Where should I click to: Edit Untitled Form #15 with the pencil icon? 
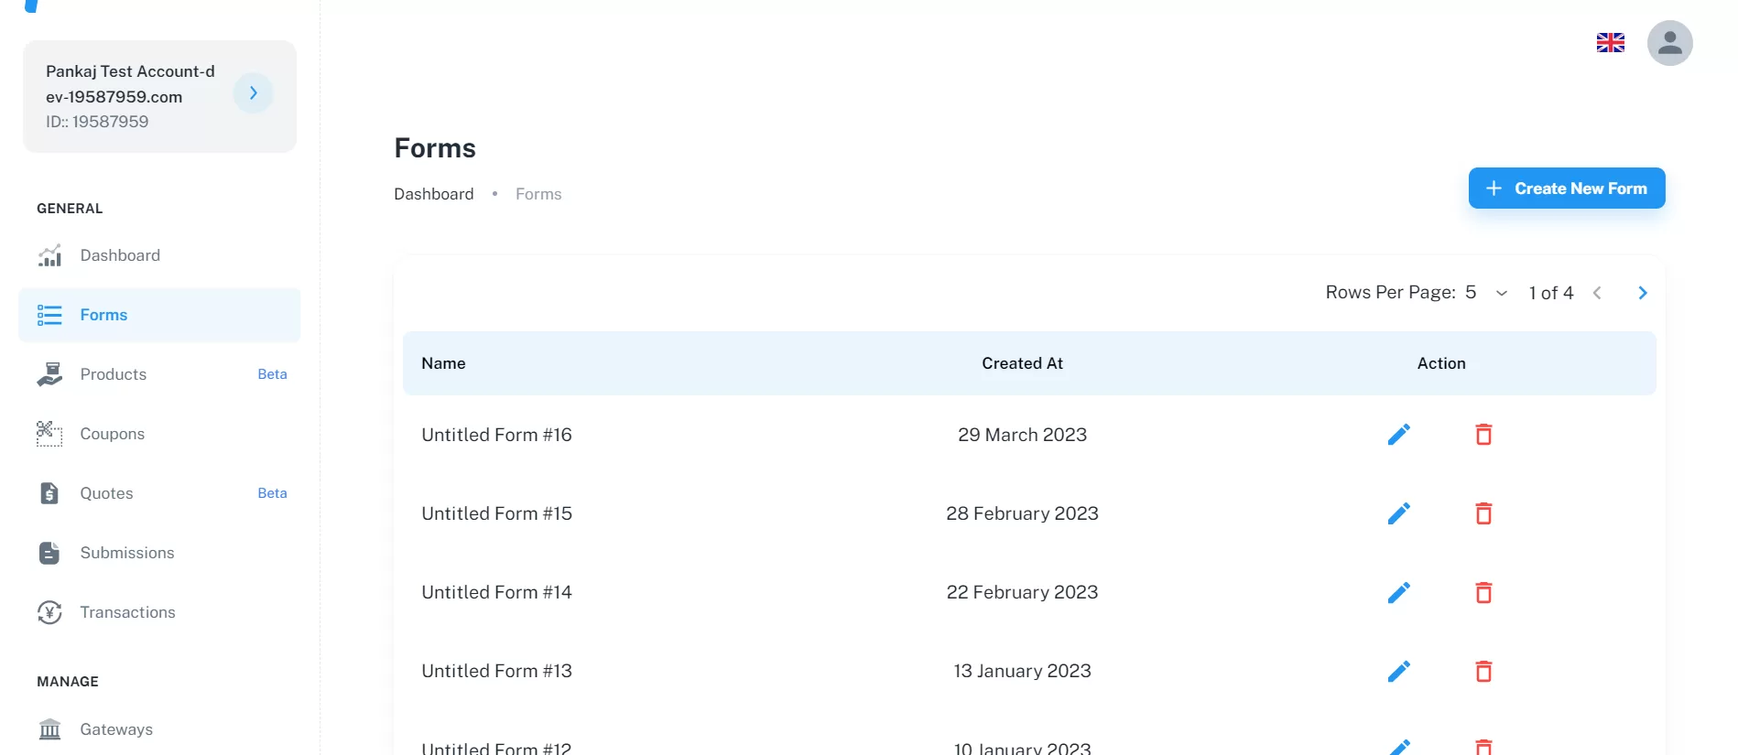[1398, 513]
